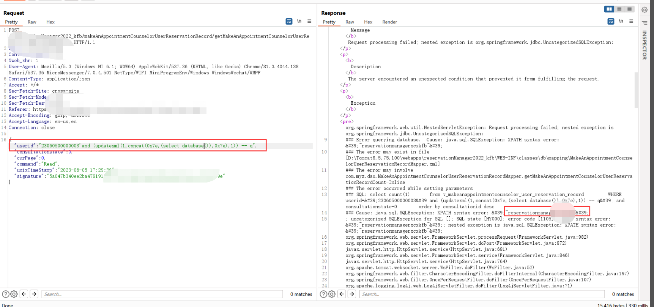This screenshot has width=654, height=307.
Task: Click the "0 matches" label under Request
Action: coord(301,294)
